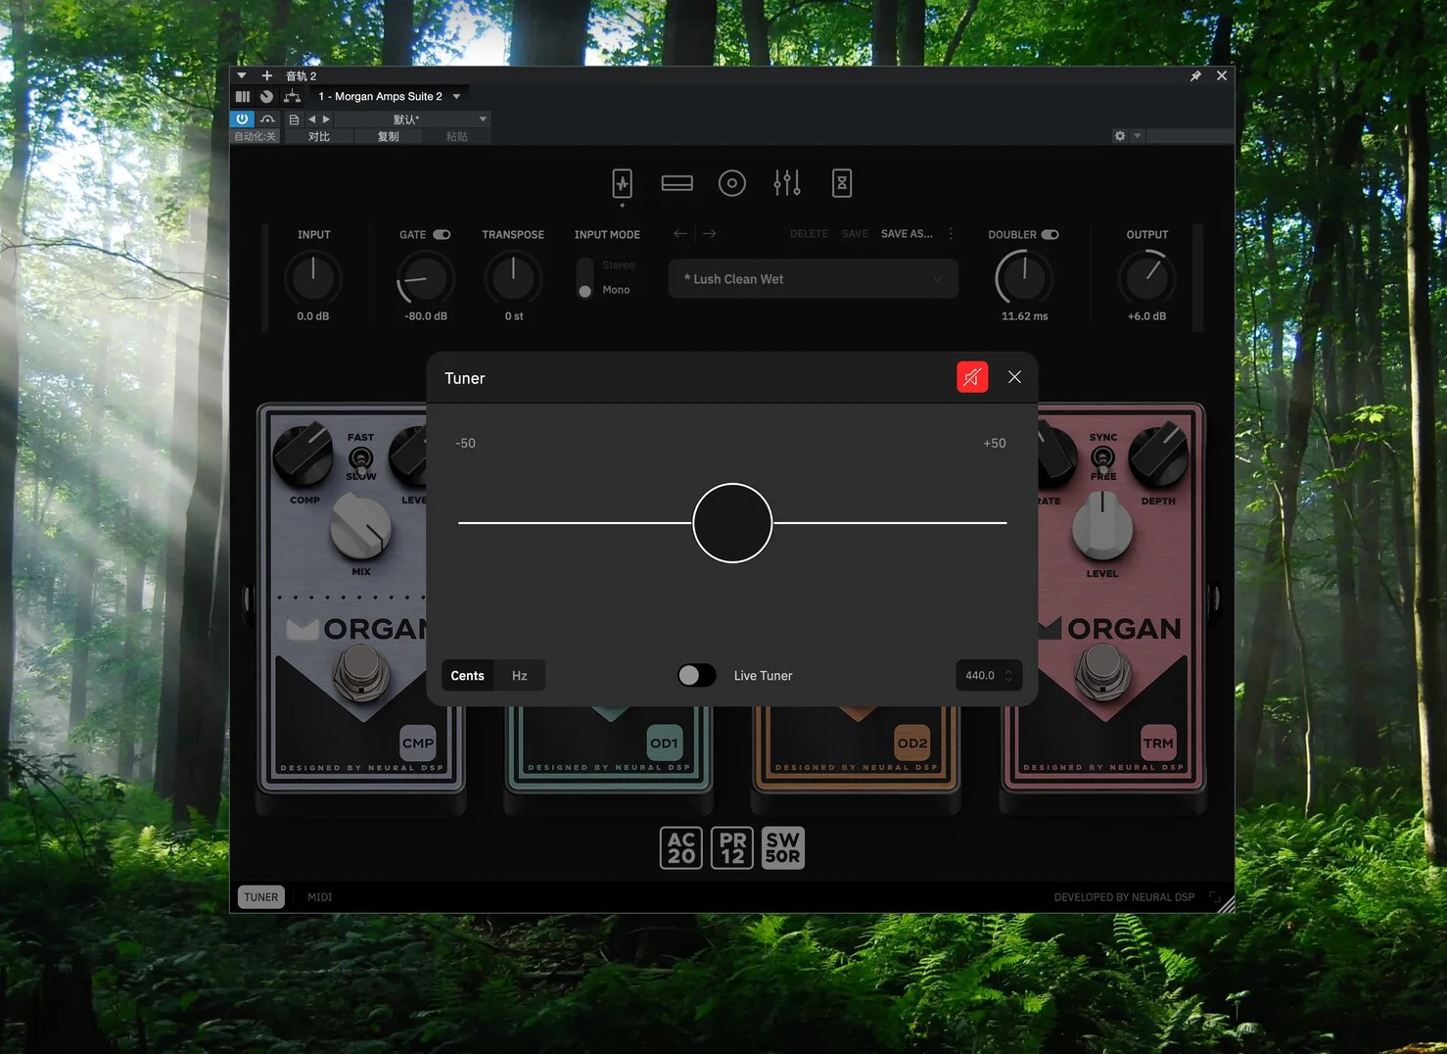Screen dimensions: 1447x1054
Task: Select the SW 50R amp icon
Action: click(782, 848)
